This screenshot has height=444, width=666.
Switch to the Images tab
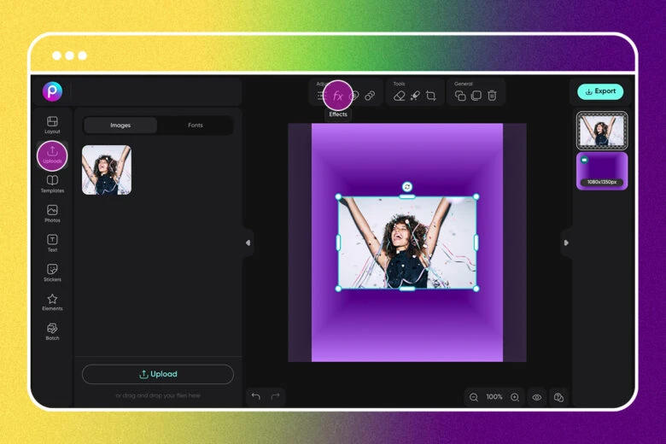click(x=120, y=126)
